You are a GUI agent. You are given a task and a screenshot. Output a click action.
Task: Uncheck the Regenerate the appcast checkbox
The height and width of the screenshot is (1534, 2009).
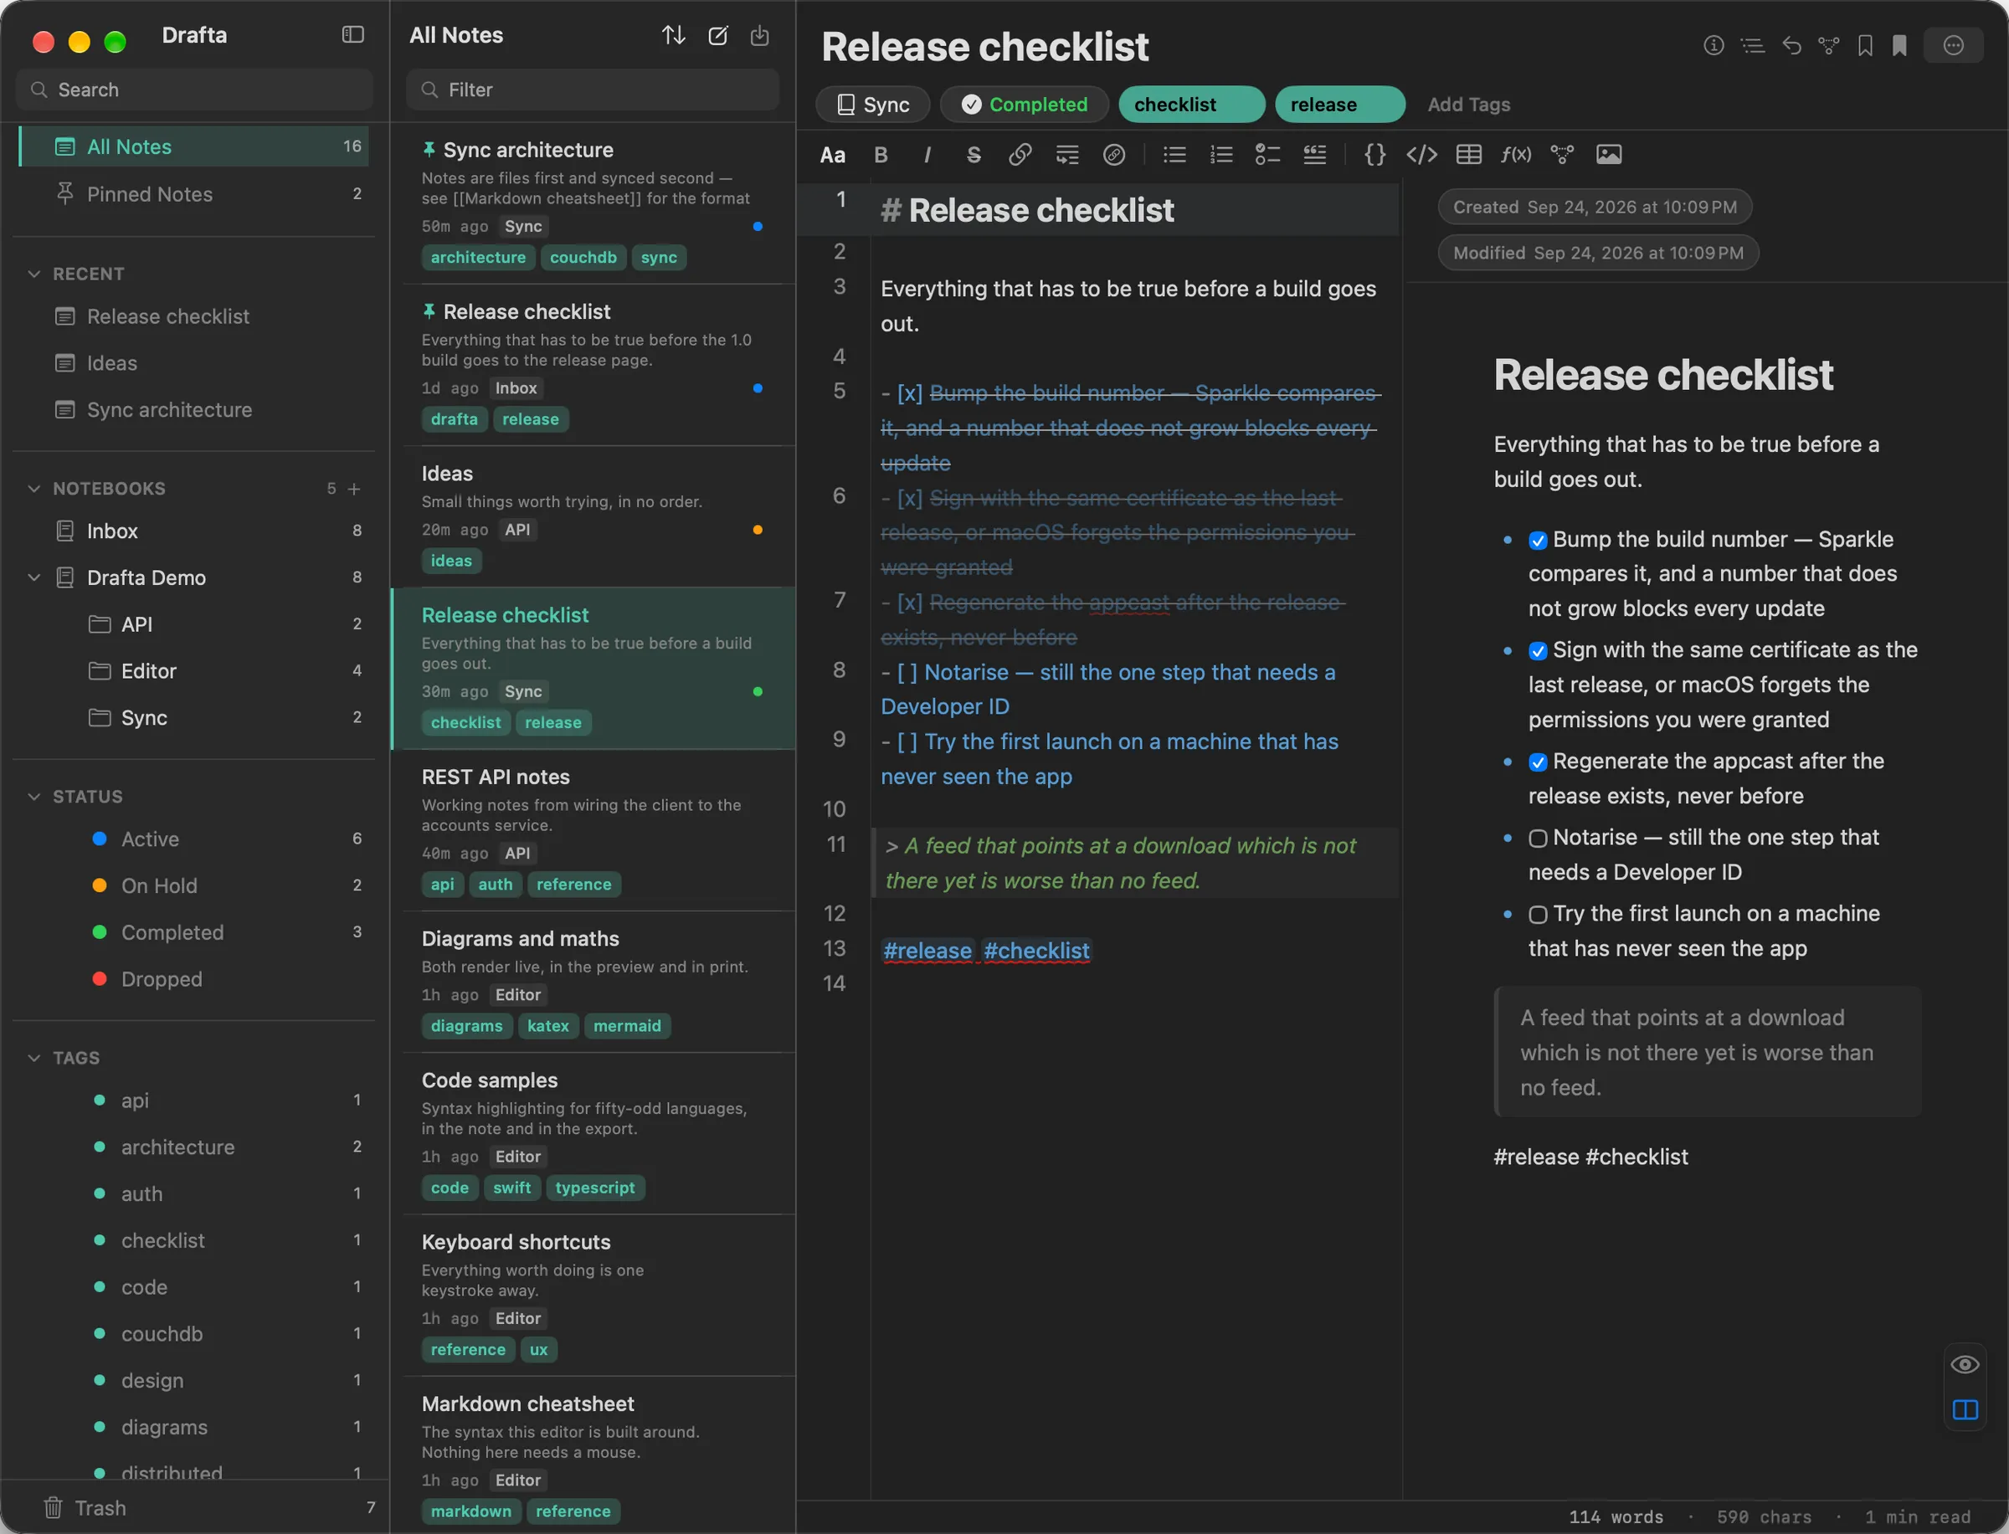point(1538,762)
